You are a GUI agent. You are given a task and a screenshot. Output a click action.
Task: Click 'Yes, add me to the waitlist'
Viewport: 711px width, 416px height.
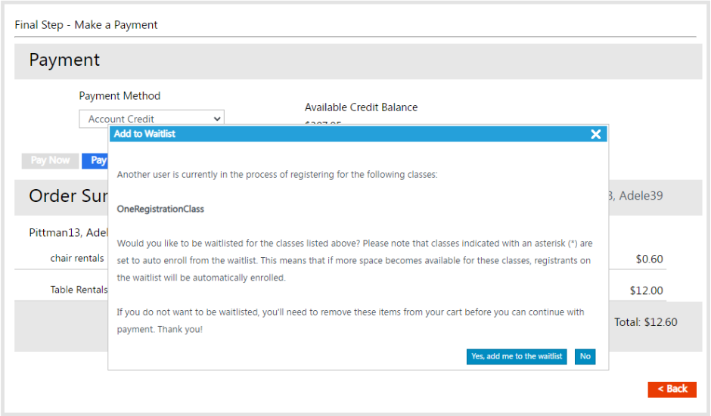(517, 356)
